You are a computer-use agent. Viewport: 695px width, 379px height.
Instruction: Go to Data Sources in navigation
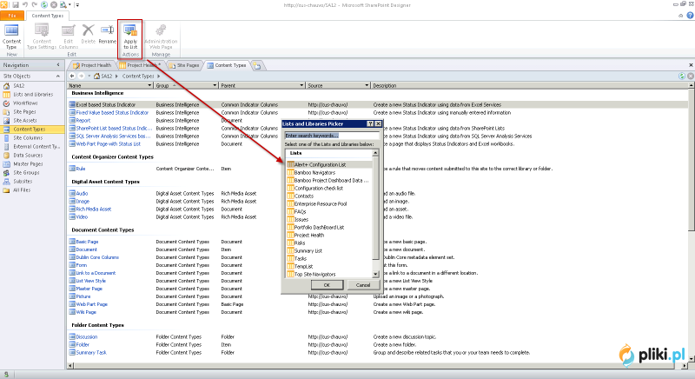click(28, 155)
